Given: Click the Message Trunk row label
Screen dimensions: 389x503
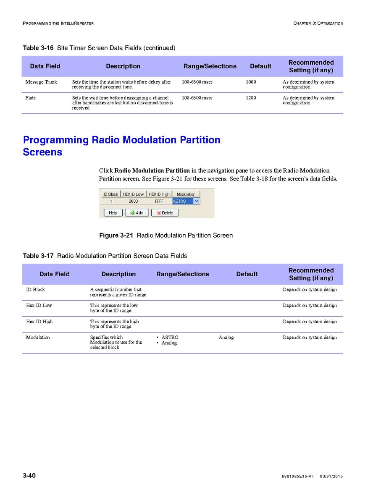Looking at the screenshot, I should coord(41,82).
